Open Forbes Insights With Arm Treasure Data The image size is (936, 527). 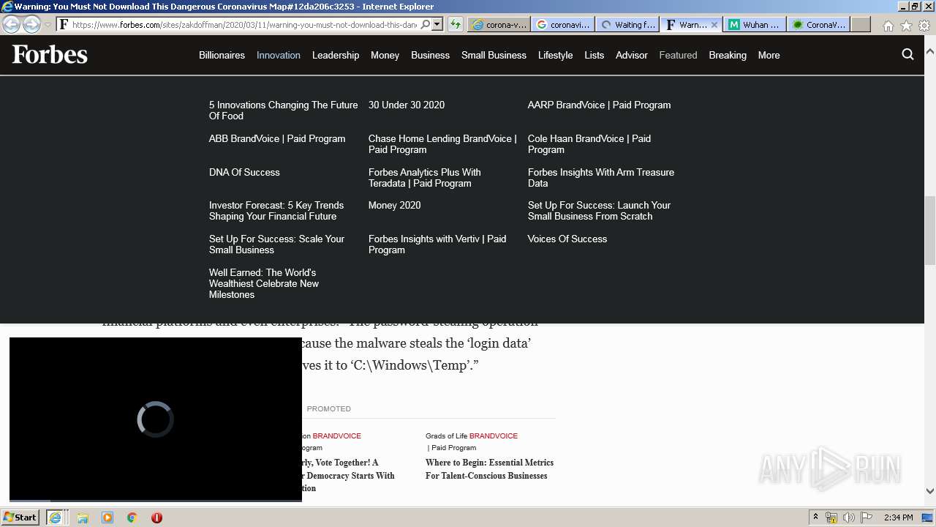tap(601, 178)
